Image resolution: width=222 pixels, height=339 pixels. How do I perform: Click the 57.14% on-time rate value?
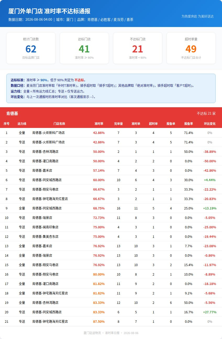99,171
